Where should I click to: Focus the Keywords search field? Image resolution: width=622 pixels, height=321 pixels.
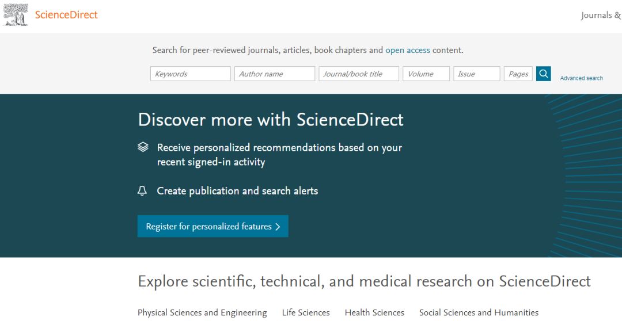click(191, 74)
